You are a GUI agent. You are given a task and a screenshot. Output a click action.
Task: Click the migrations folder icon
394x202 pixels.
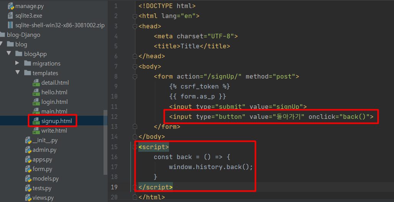27,63
